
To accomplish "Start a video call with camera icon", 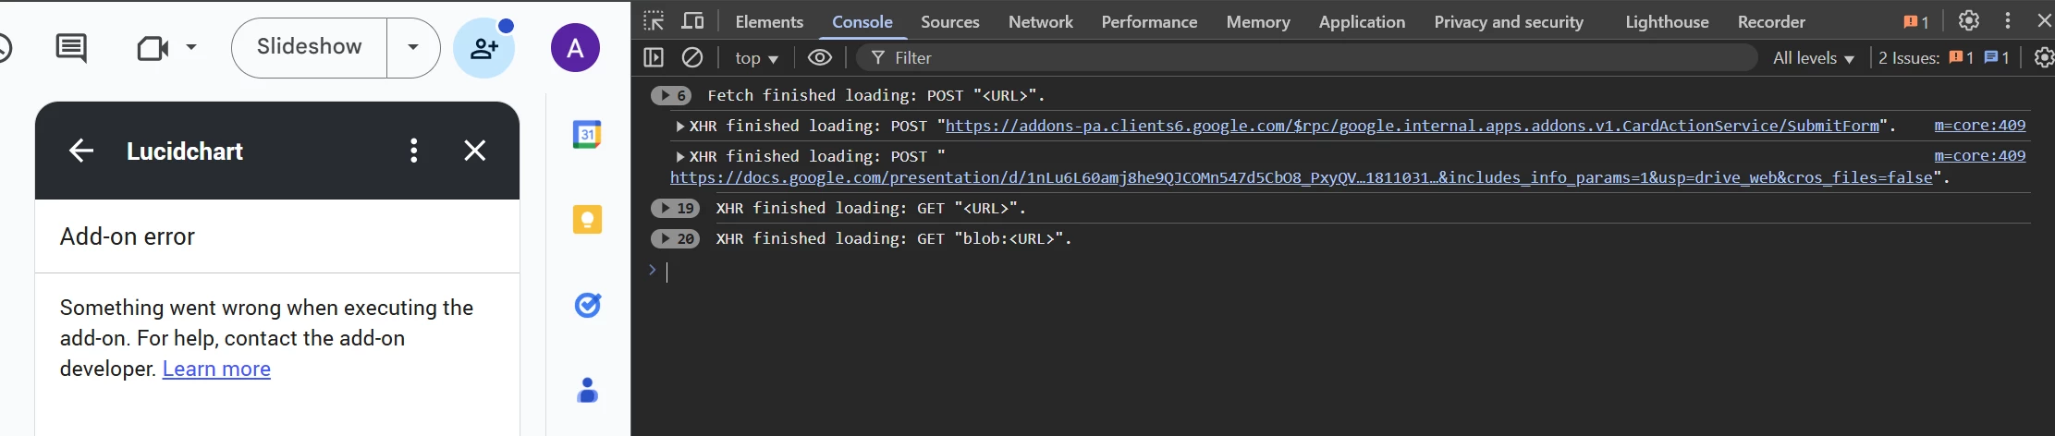I will pos(153,47).
